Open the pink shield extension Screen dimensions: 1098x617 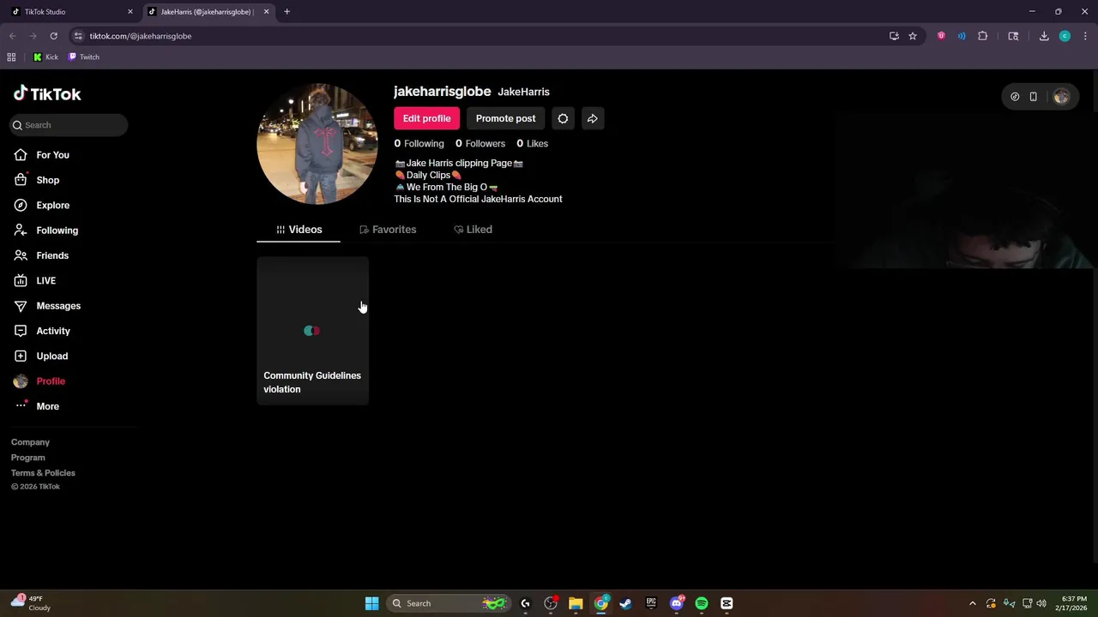941,36
